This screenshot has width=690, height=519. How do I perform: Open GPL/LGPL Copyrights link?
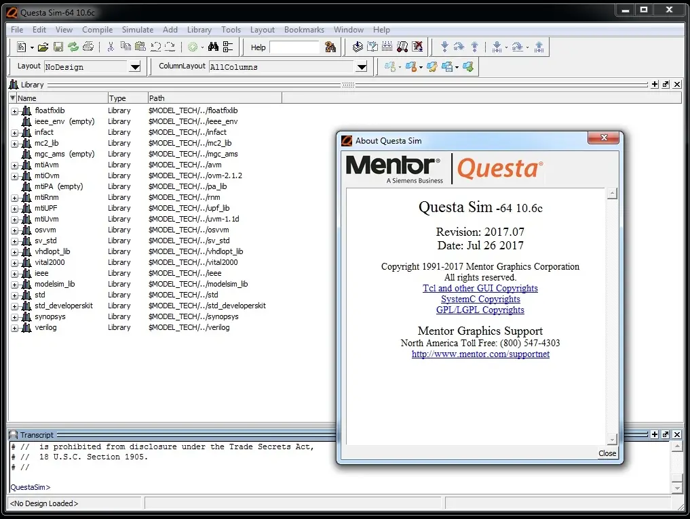pos(480,310)
